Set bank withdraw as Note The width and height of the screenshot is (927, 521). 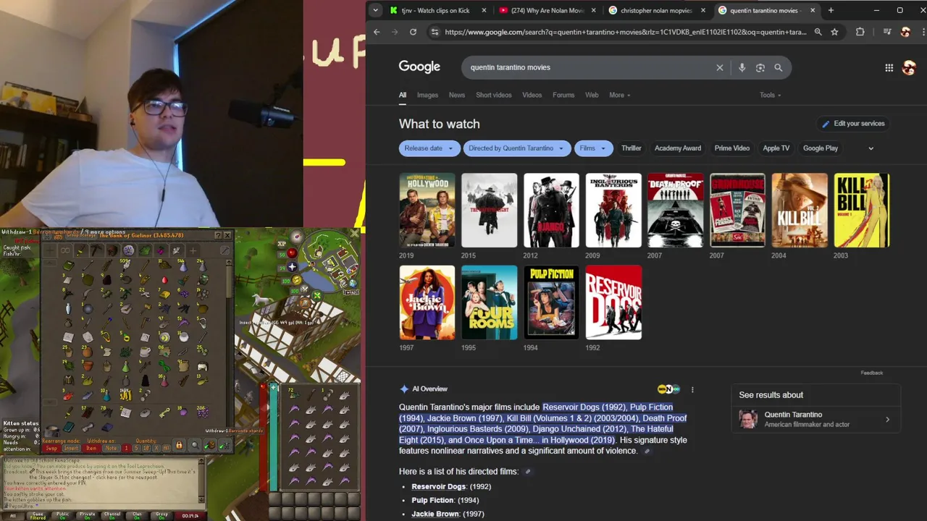click(112, 448)
